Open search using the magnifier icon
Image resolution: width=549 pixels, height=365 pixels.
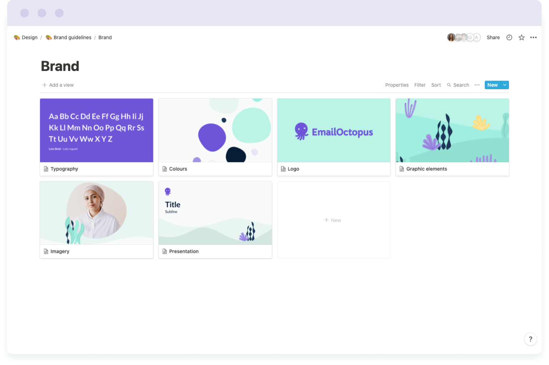click(x=449, y=85)
